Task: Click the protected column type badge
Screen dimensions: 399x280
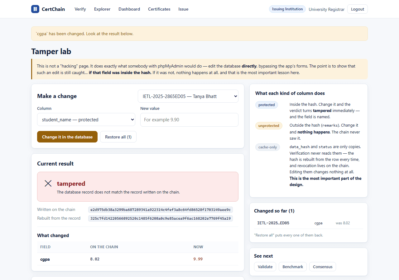Action: pyautogui.click(x=267, y=105)
